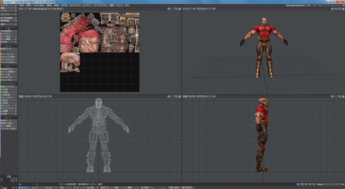Toggle the W (weight) map type button
The width and height of the screenshot is (345, 189).
coord(298,184)
